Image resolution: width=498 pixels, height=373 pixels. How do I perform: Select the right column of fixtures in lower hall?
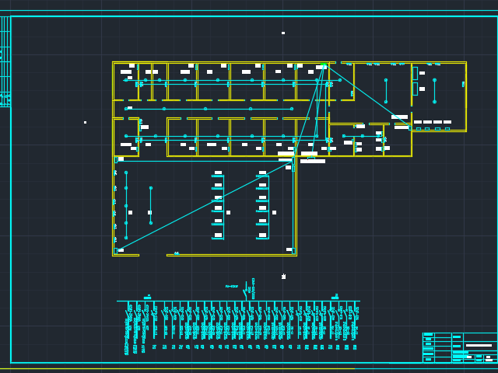[x=263, y=206]
